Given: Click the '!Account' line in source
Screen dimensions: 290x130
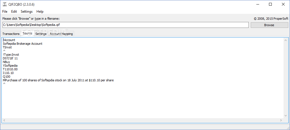Looking at the screenshot, I should click(9, 40).
